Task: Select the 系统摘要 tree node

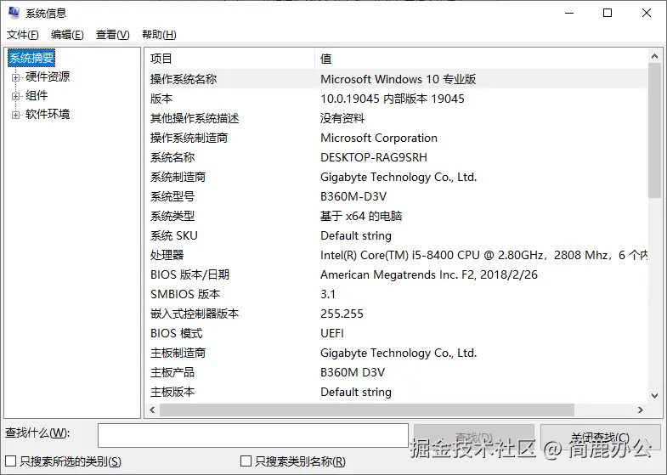Action: pyautogui.click(x=31, y=58)
